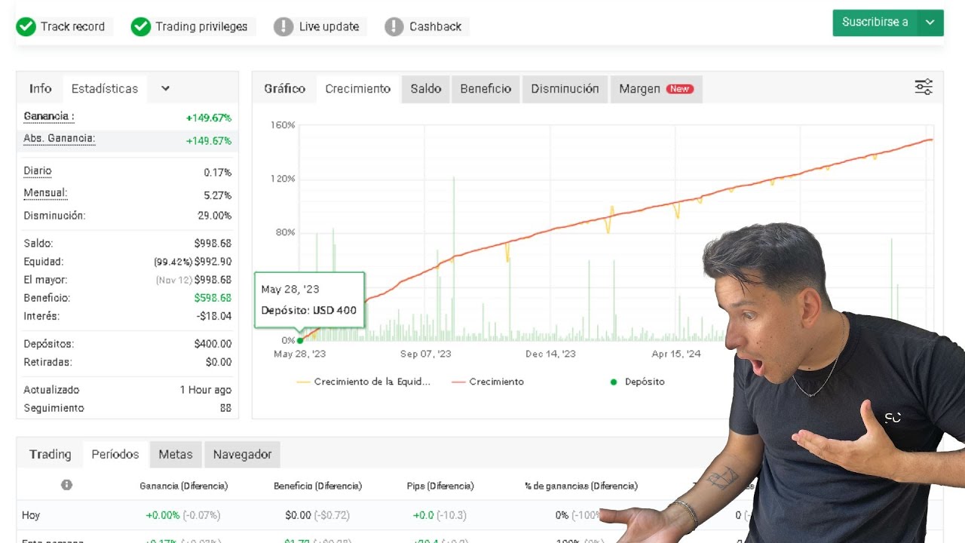965x543 pixels.
Task: Open the chart settings sliders icon
Action: tap(924, 87)
